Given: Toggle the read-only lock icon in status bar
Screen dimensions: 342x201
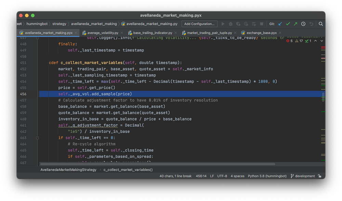Looking at the screenshot, I should tap(319, 176).
